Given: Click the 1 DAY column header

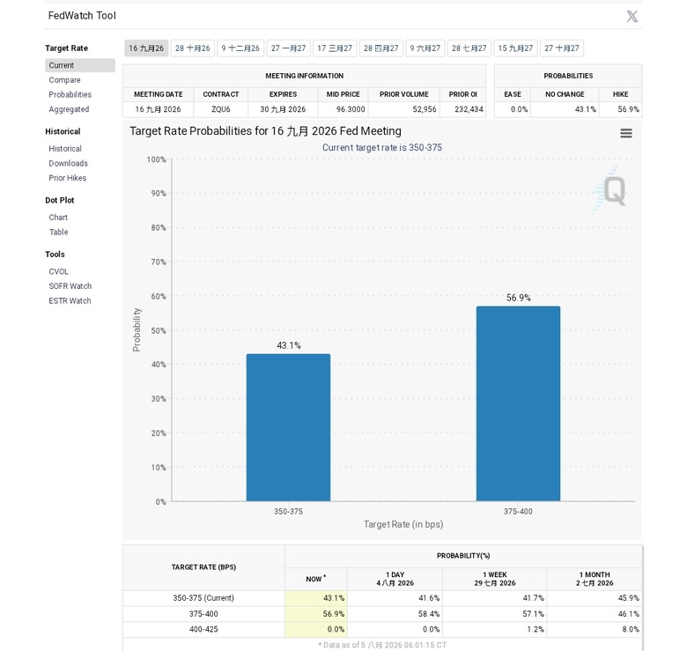Looking at the screenshot, I should (x=395, y=579).
